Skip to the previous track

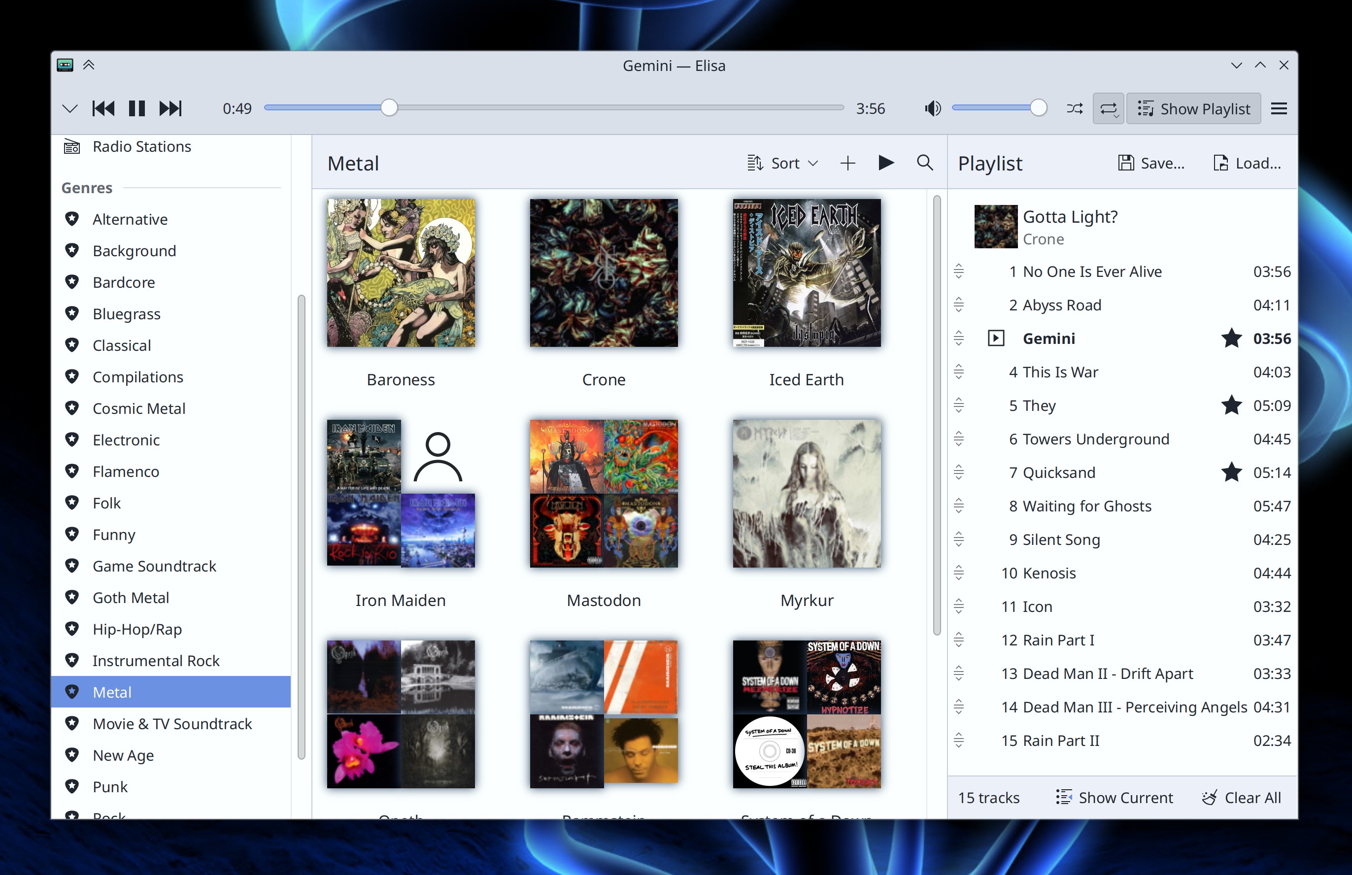coord(103,108)
